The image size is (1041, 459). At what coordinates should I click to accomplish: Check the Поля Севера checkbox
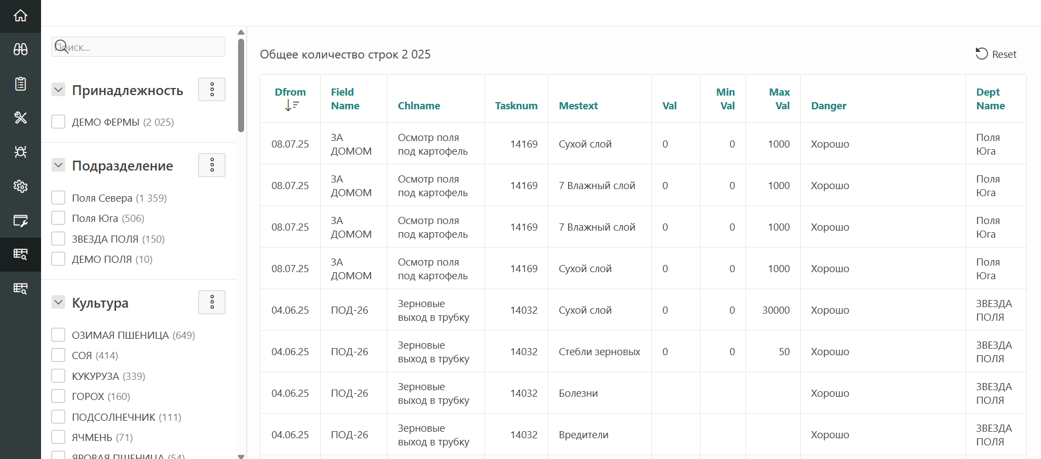click(x=59, y=198)
